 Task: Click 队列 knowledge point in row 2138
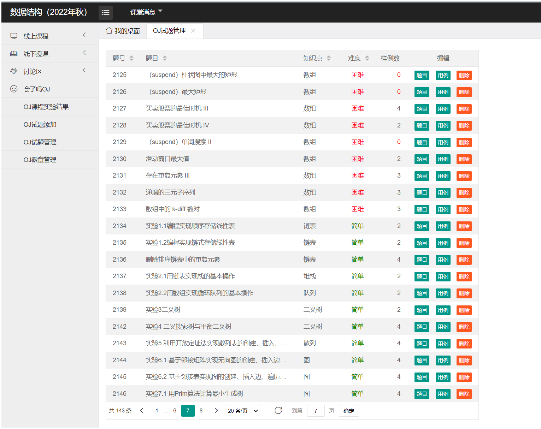click(310, 293)
